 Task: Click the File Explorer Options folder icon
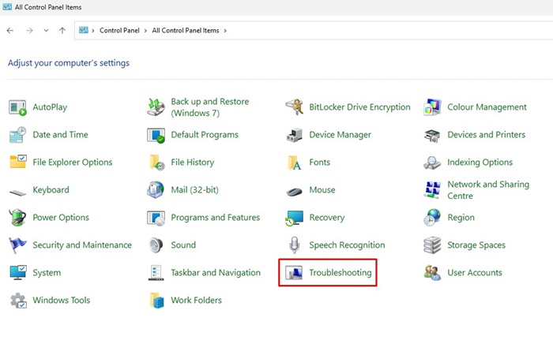(x=17, y=162)
